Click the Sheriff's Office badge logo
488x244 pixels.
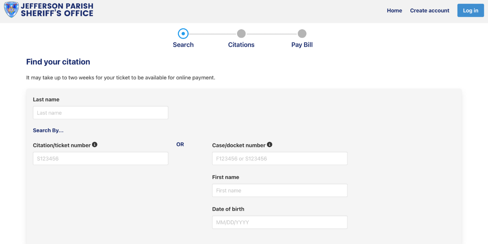tap(11, 10)
